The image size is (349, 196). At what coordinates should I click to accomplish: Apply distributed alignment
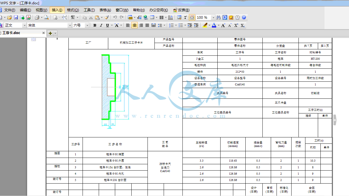[x=154, y=25]
